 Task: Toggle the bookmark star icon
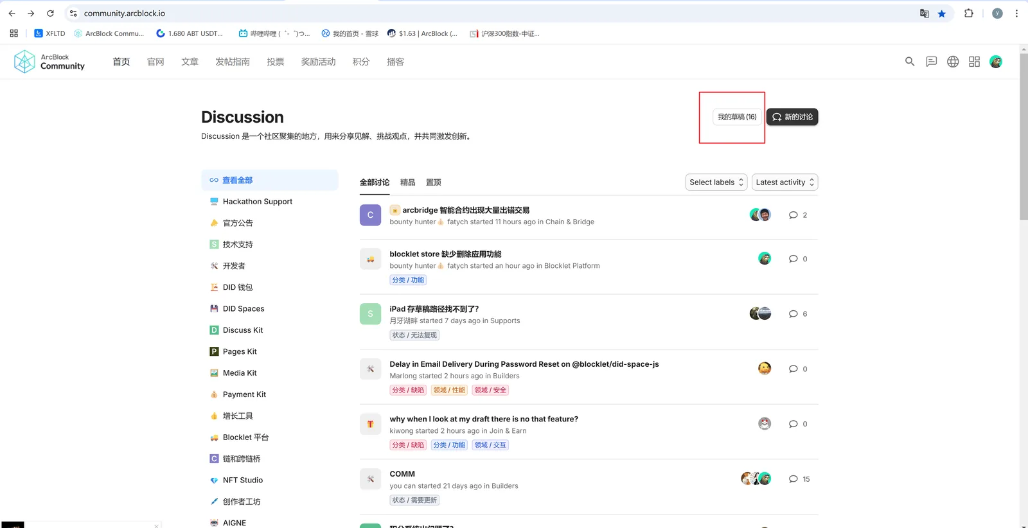point(942,13)
